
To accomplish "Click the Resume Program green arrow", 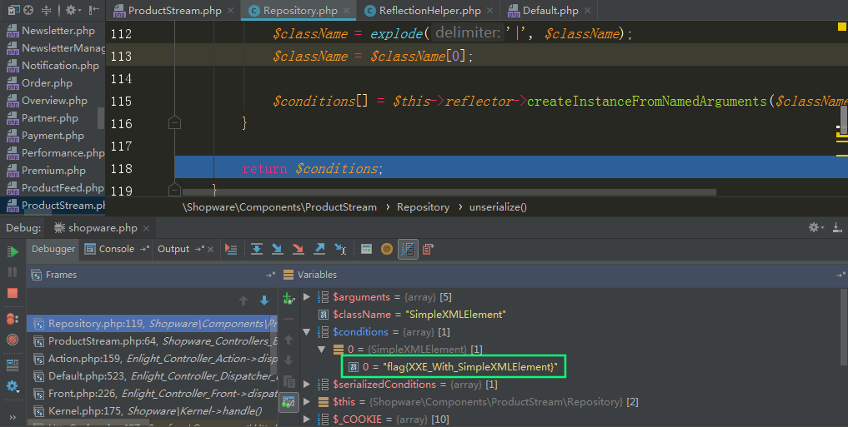I will [13, 251].
